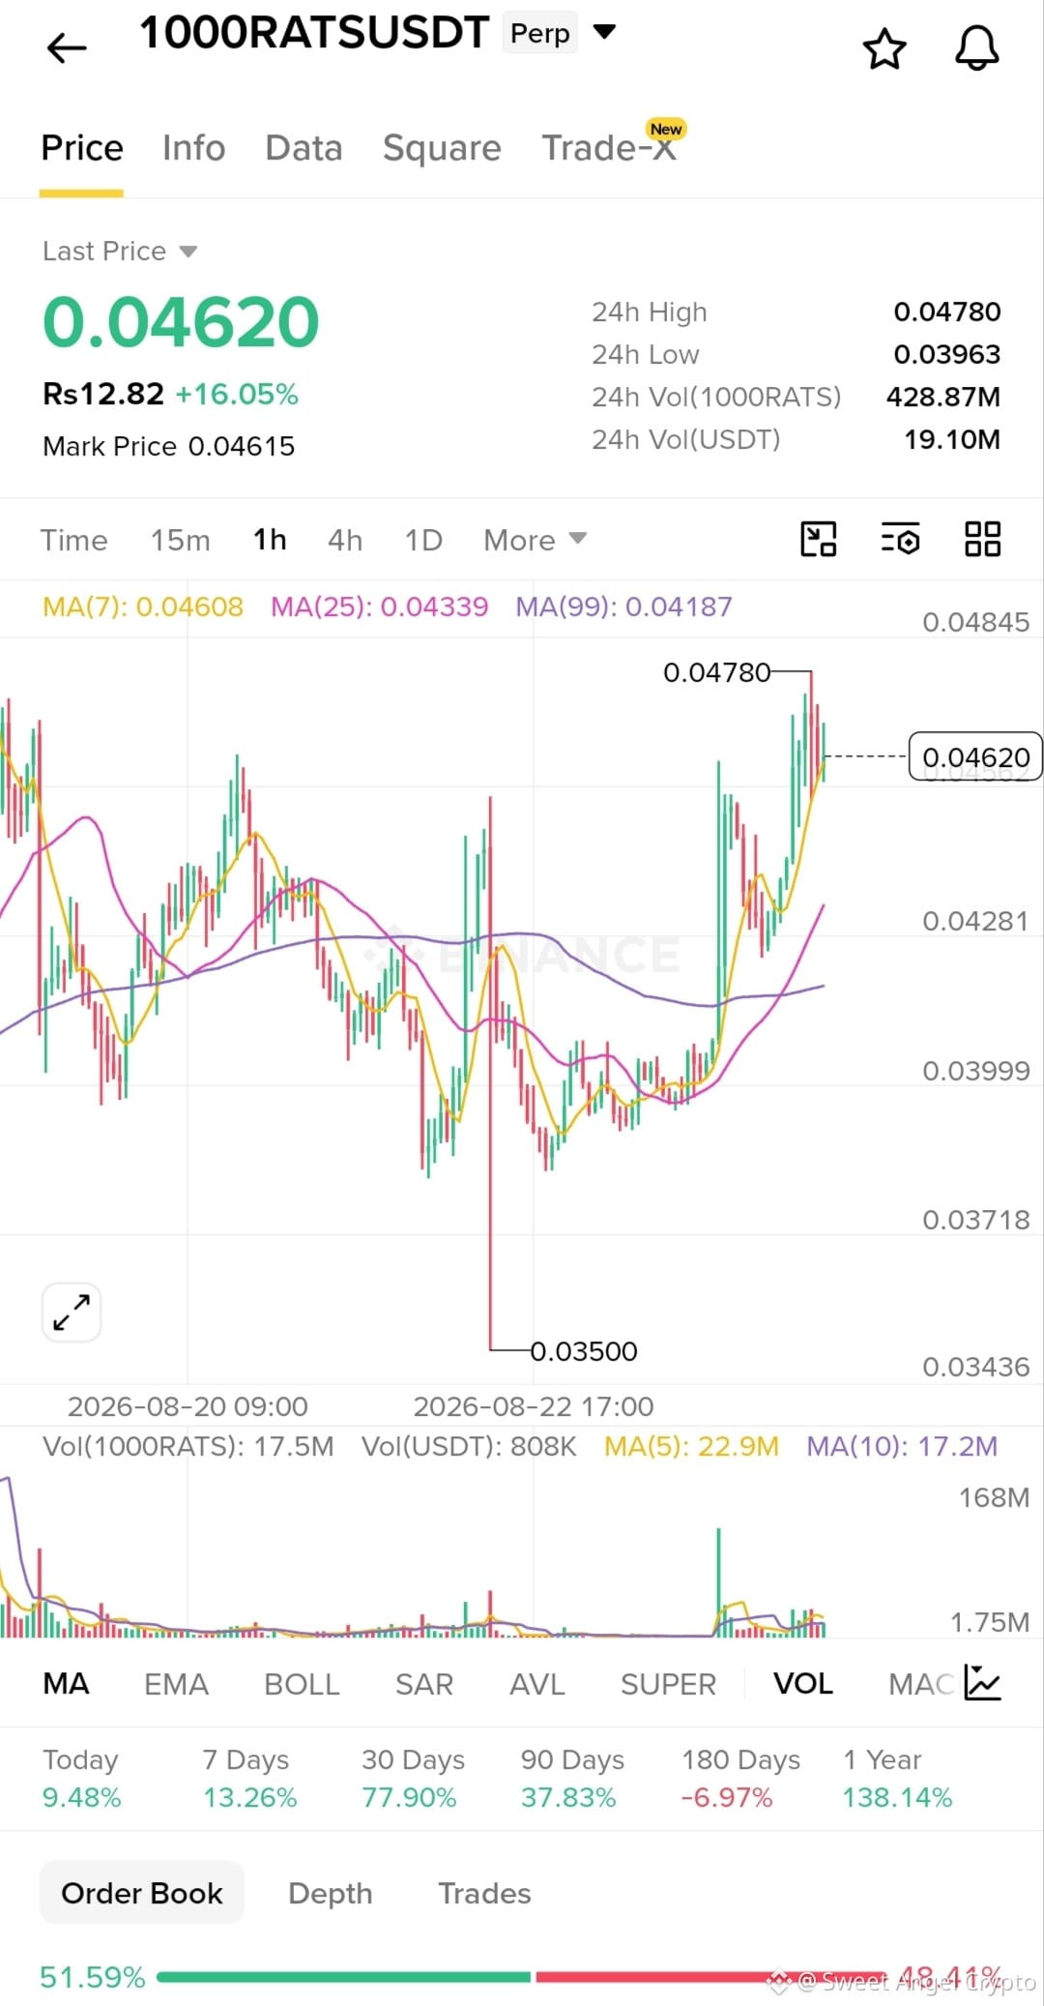This screenshot has height=2006, width=1044.
Task: Select the Order Book view
Action: tap(141, 1893)
